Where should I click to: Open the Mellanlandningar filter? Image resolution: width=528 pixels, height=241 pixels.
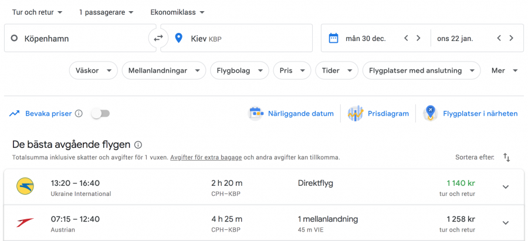(164, 70)
